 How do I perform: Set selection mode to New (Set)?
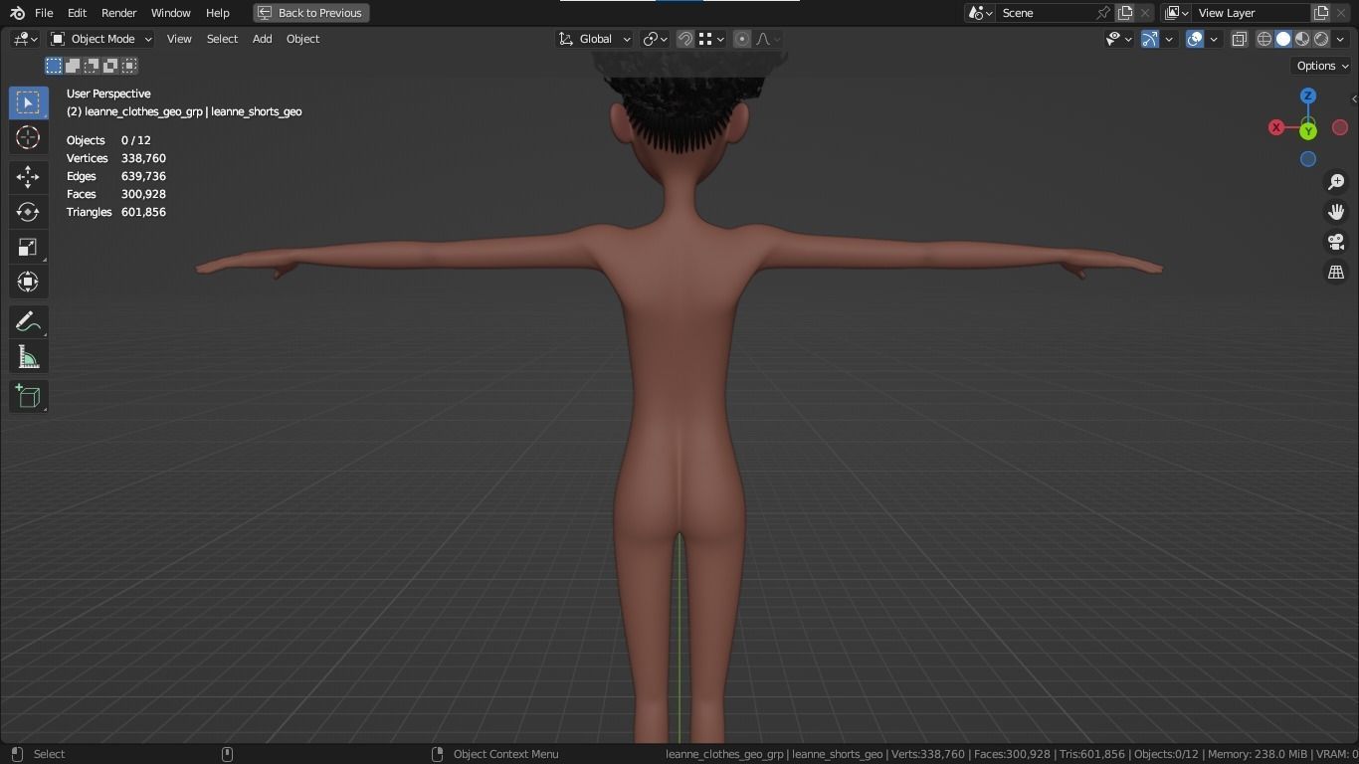[x=54, y=66]
